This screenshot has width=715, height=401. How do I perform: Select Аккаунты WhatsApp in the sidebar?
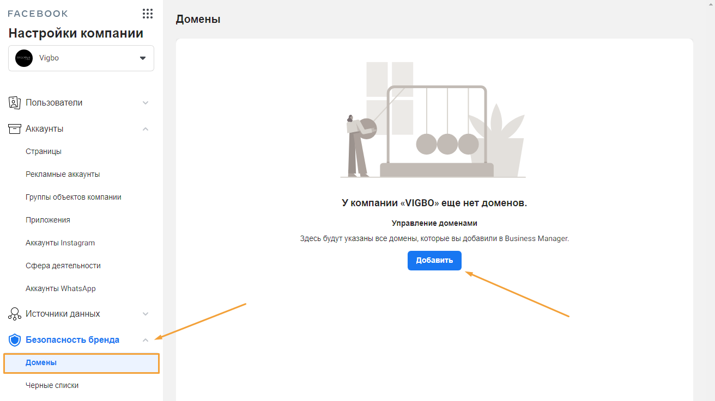pos(60,288)
